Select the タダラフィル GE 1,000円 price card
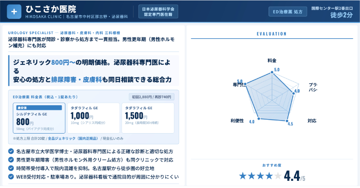 click(93, 118)
